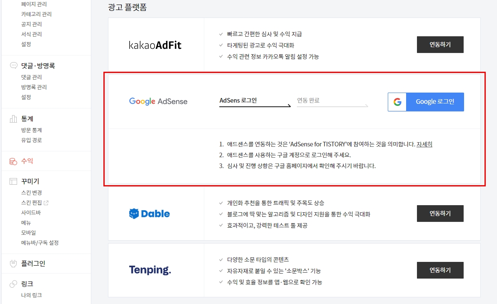This screenshot has height=304, width=497.
Task: Click the external link icon next to 스킨 편집
Action: tap(46, 203)
